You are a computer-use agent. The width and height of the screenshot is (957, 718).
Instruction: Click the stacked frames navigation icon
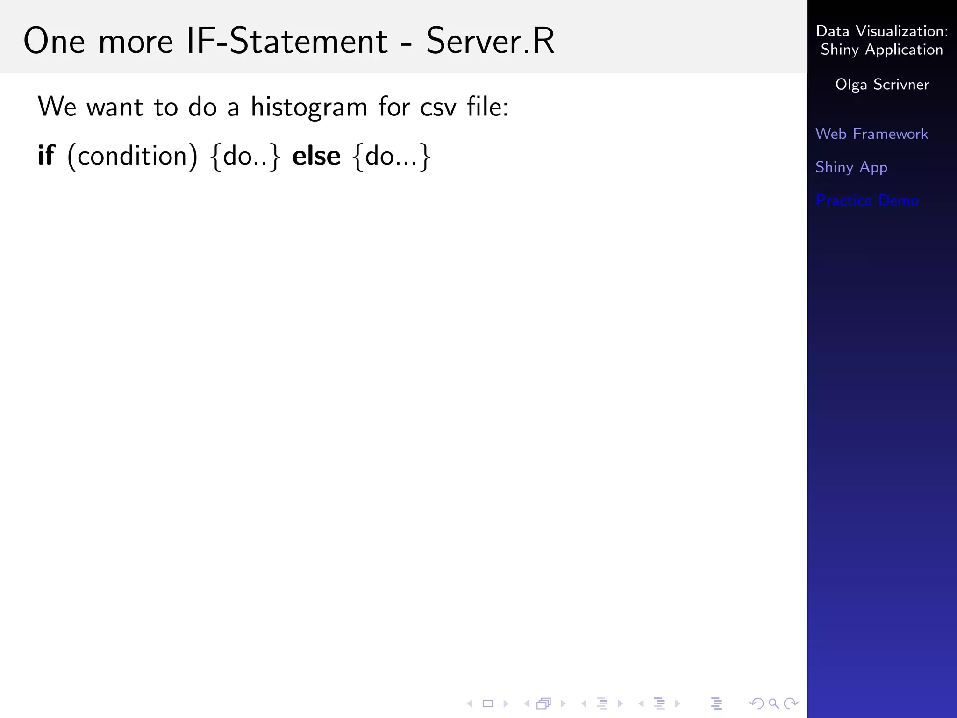[x=544, y=703]
